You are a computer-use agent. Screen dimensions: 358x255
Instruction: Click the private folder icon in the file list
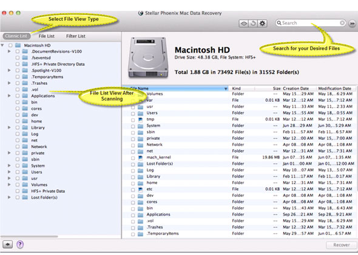(x=140, y=138)
